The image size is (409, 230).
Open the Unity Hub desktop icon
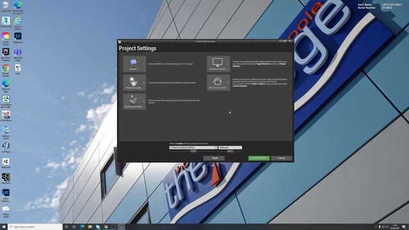(6, 164)
